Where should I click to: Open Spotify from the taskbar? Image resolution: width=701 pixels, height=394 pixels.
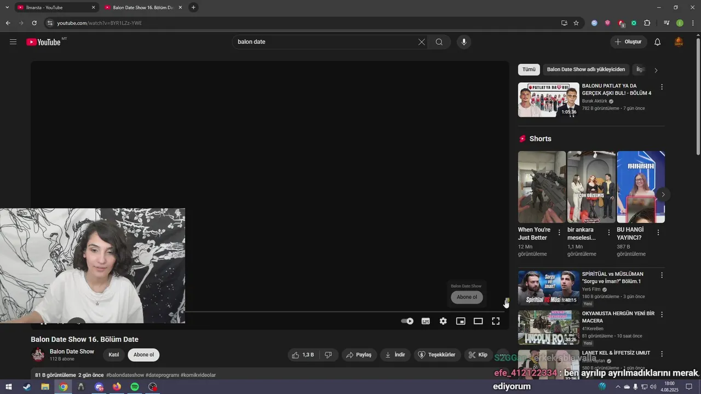click(135, 387)
